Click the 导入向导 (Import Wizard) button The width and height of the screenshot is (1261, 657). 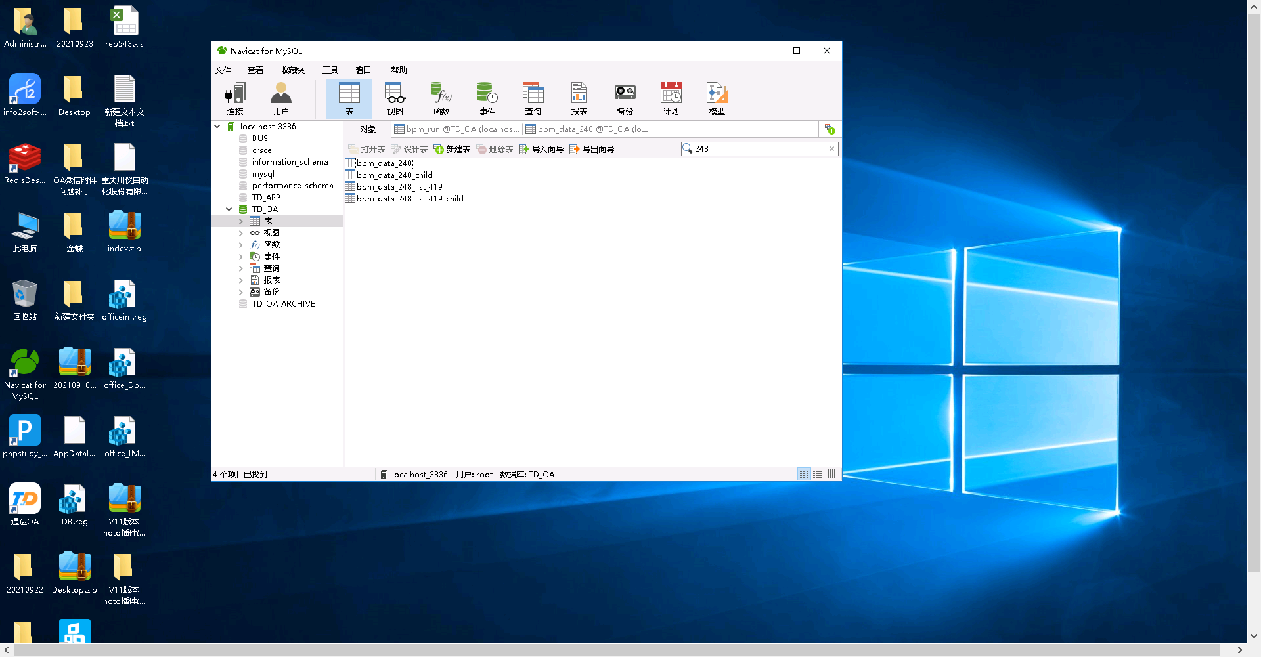click(541, 150)
